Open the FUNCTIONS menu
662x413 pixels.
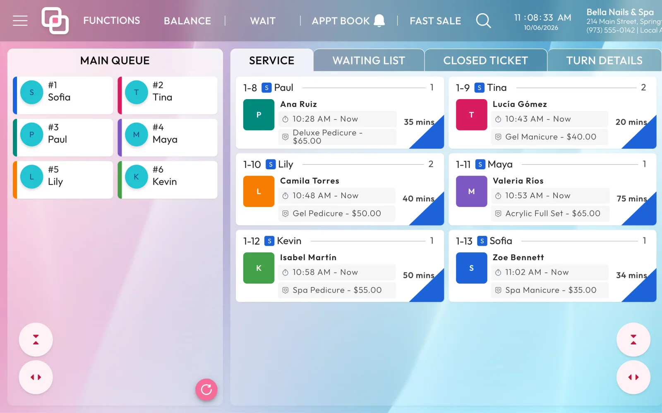point(112,21)
